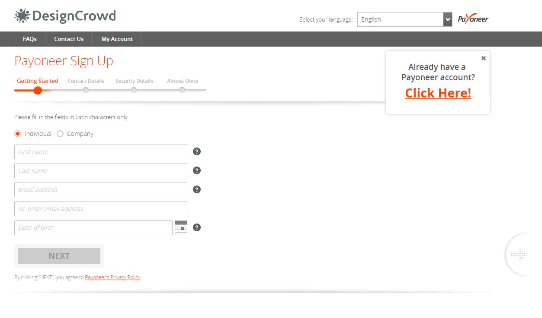Open help tooltip for Email address
Viewport: 542px width, 318px height.
(x=197, y=189)
